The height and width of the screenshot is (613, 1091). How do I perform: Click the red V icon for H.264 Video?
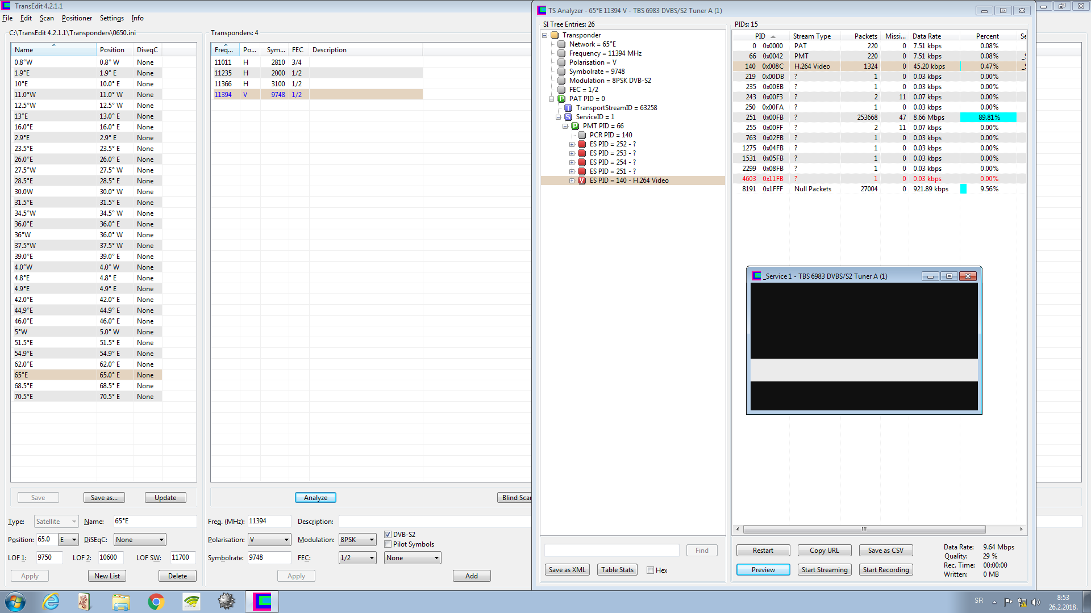(582, 180)
